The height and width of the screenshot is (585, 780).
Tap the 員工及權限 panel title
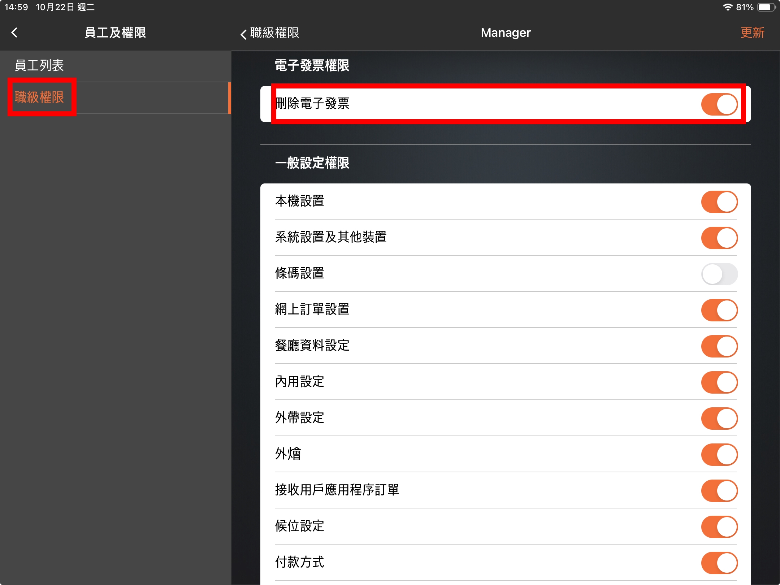[x=115, y=33]
